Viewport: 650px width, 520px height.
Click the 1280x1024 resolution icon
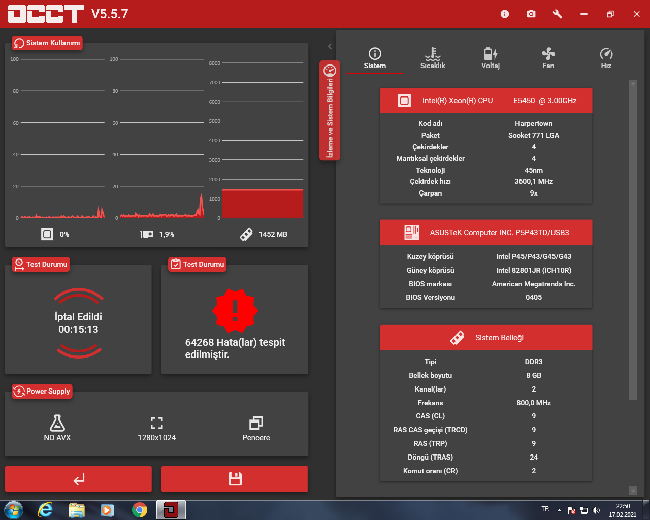pos(157,423)
